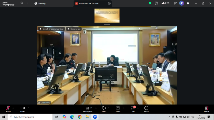This screenshot has width=214, height=120.
Task: Open the AI Companion sparkle icon
Action: (182, 3)
